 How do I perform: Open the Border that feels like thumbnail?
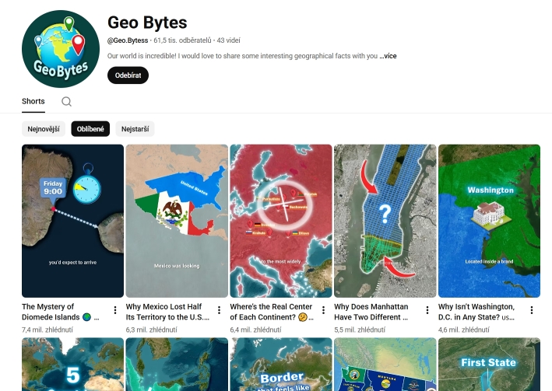(281, 365)
